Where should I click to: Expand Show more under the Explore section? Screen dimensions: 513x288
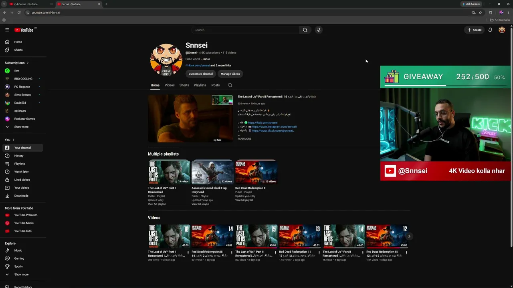click(22, 274)
